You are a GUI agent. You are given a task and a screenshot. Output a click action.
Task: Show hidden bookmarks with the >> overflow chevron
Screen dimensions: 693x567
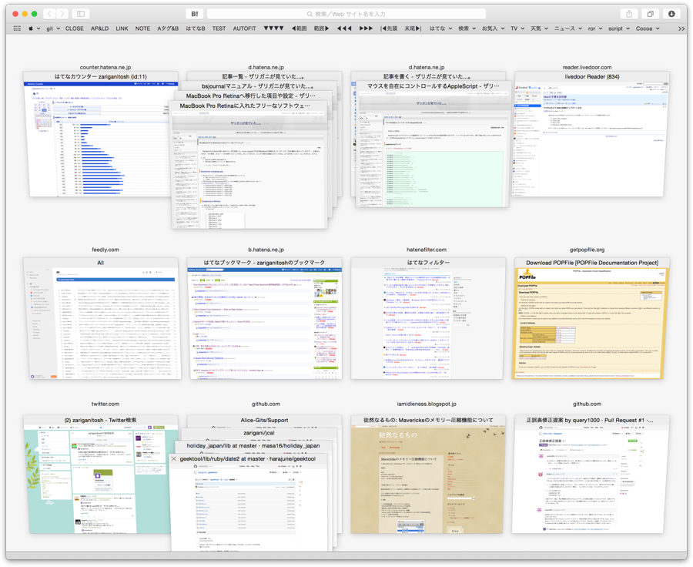tap(681, 29)
